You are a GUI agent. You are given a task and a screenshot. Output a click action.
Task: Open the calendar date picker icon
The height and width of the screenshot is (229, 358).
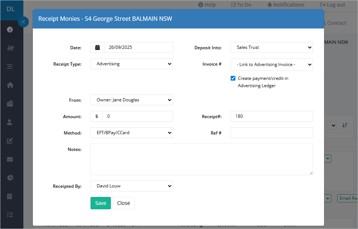point(97,47)
